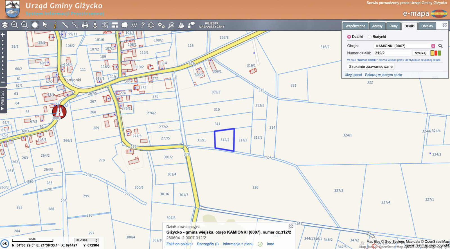Open the PL-1992 coordinate system dropdown
Viewport: 450px width, 249px height.
tap(87, 240)
